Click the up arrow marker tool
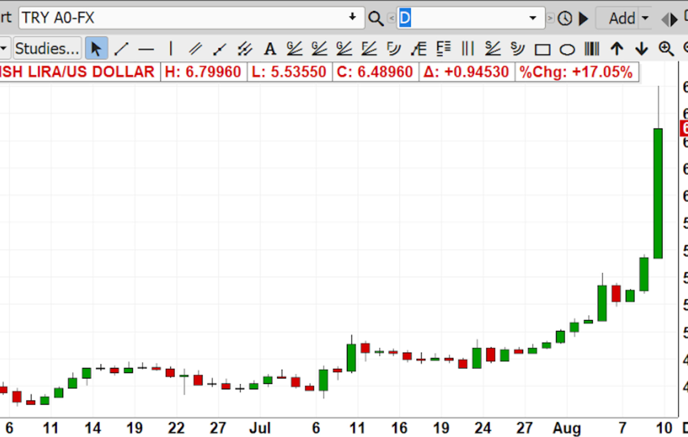 617,49
